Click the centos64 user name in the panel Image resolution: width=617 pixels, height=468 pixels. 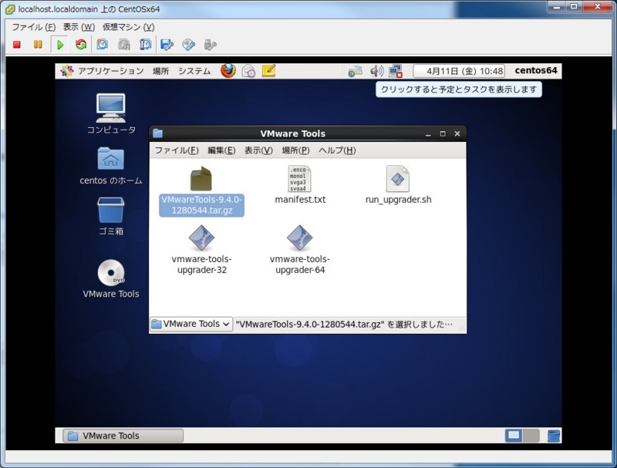[x=535, y=71]
